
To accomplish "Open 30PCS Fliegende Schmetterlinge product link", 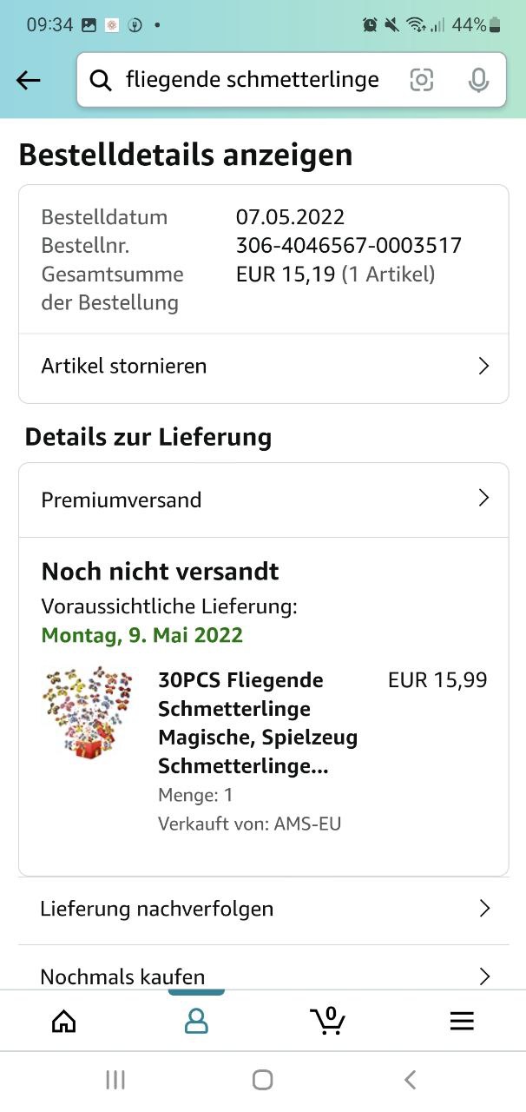I will [x=258, y=723].
